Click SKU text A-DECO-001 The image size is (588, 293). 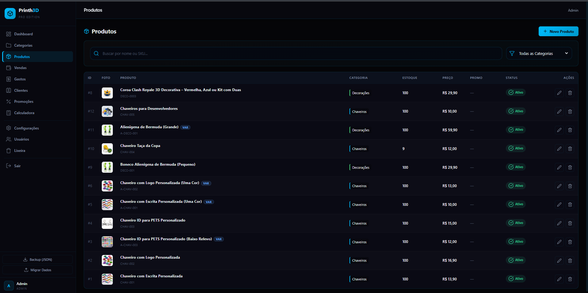[129, 133]
